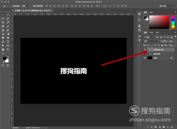Select the Move tool in the toolbox
The width and height of the screenshot is (177, 129).
tap(3, 15)
